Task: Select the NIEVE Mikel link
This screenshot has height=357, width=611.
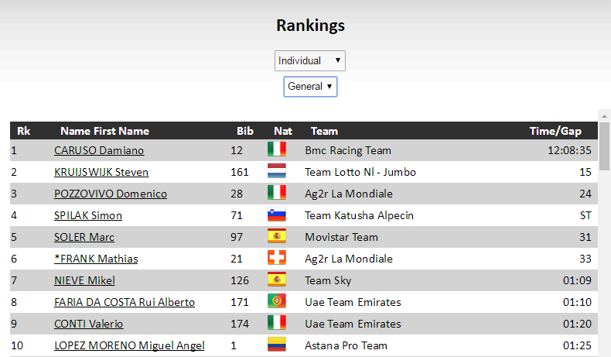Action: [84, 280]
